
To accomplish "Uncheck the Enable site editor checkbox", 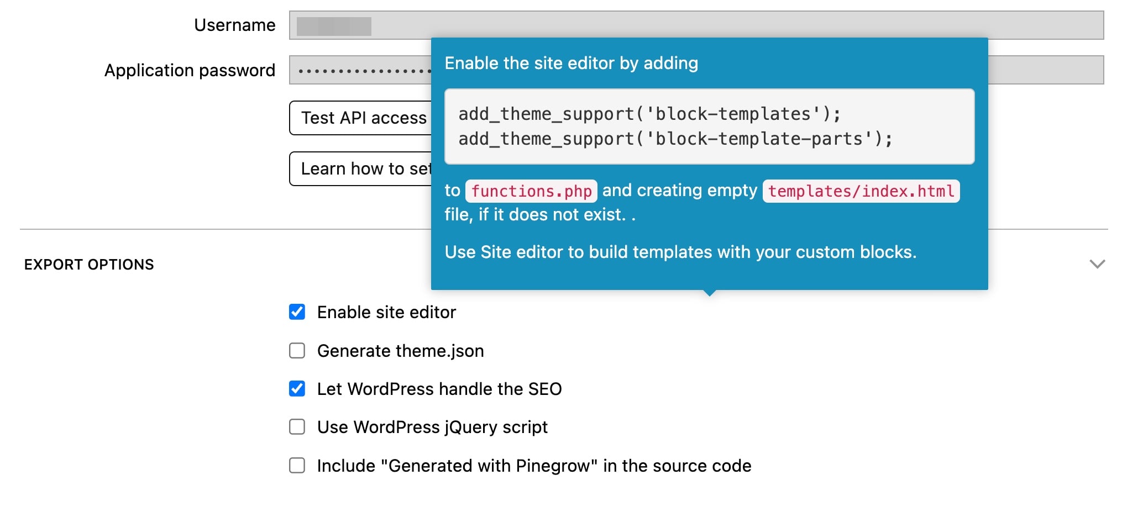I will 297,312.
